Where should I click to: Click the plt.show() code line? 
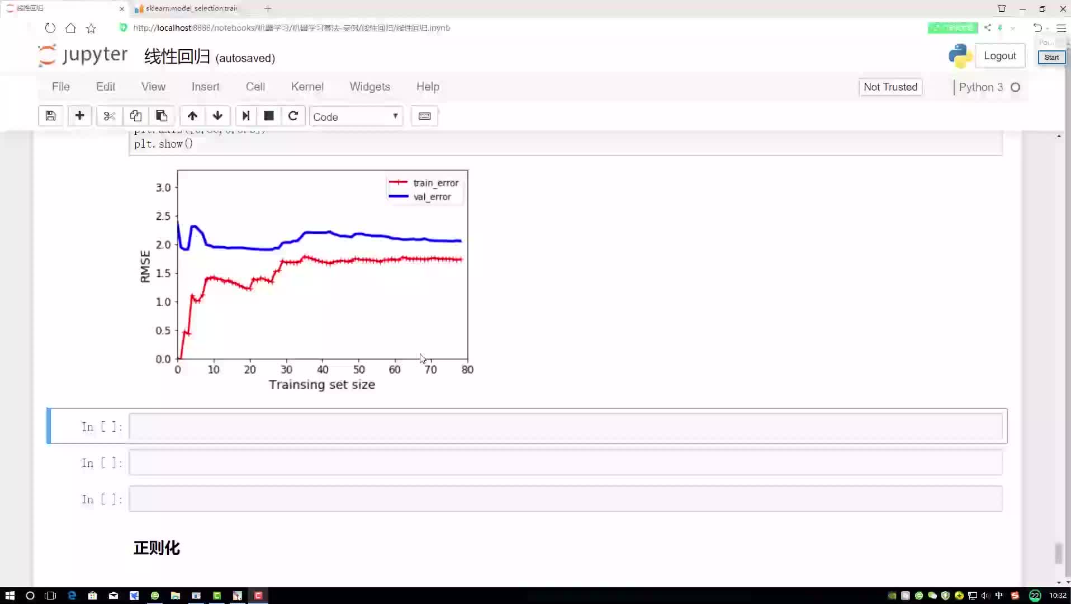click(x=163, y=144)
